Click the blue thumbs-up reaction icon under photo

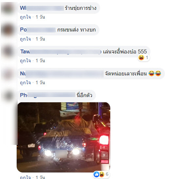pyautogui.click(x=96, y=174)
